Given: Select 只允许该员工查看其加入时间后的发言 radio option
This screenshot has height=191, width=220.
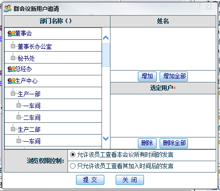Looking at the screenshot, I should tap(73, 166).
